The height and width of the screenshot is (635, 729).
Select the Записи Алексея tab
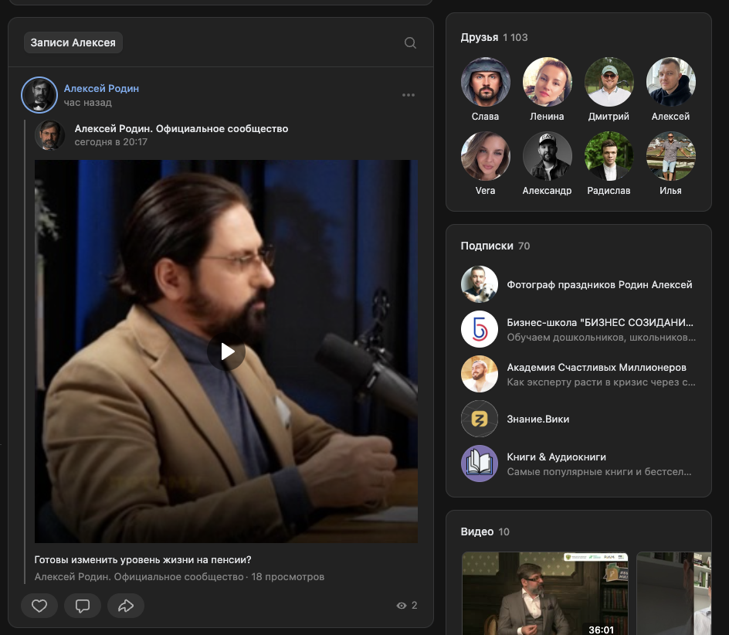click(x=73, y=42)
